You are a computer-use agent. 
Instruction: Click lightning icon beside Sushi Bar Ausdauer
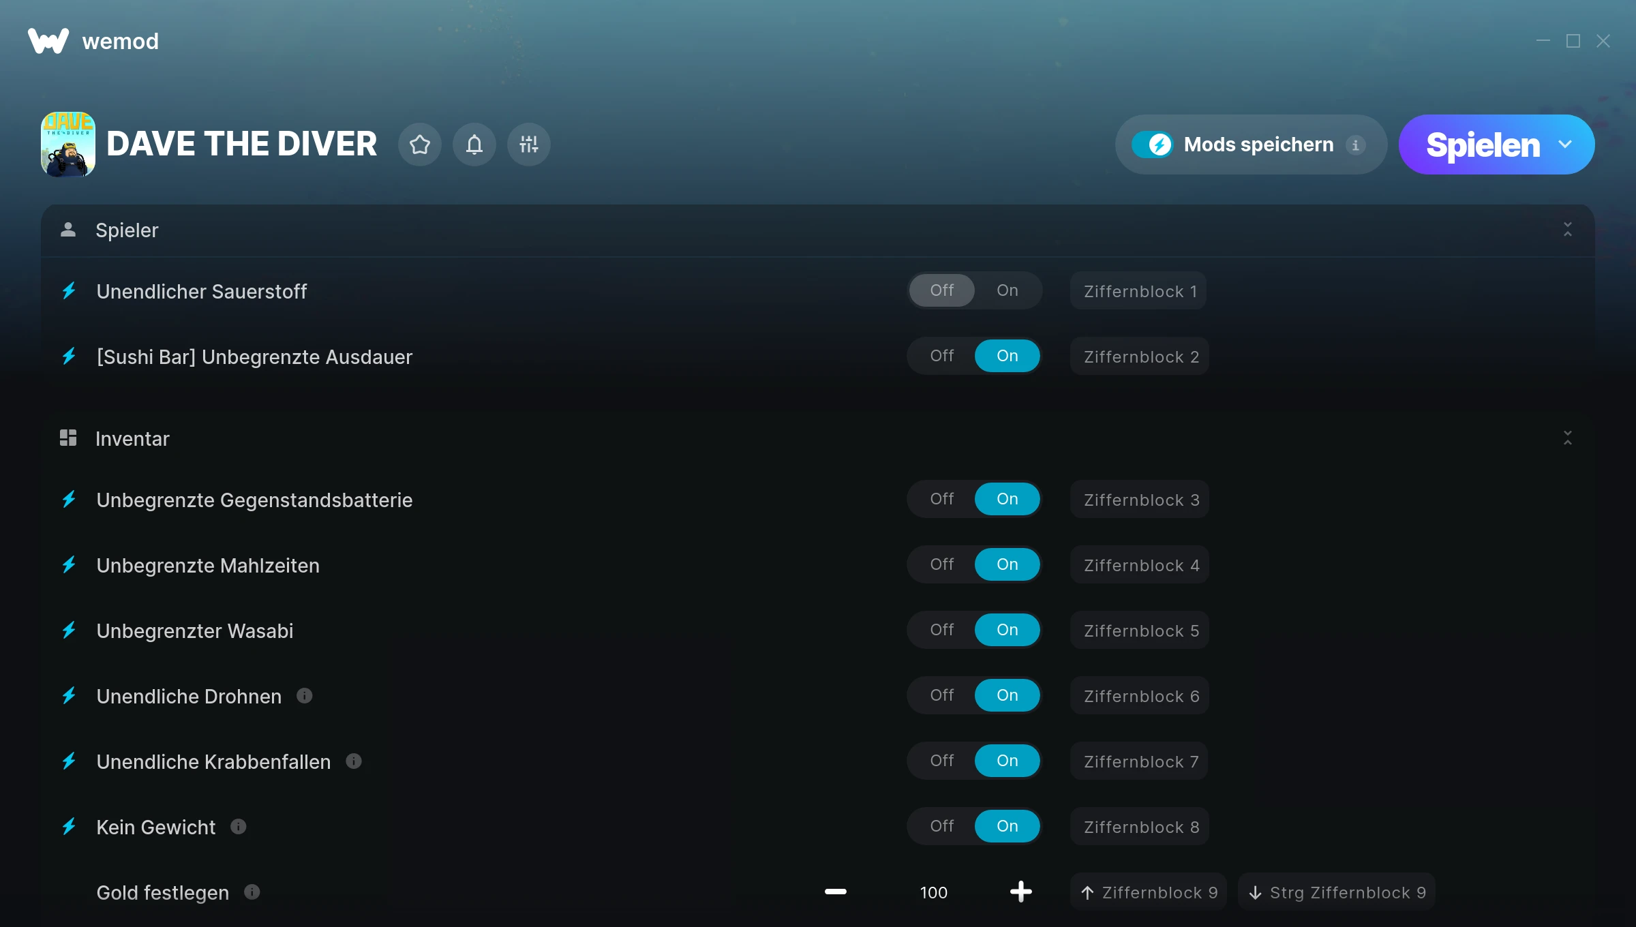(69, 356)
